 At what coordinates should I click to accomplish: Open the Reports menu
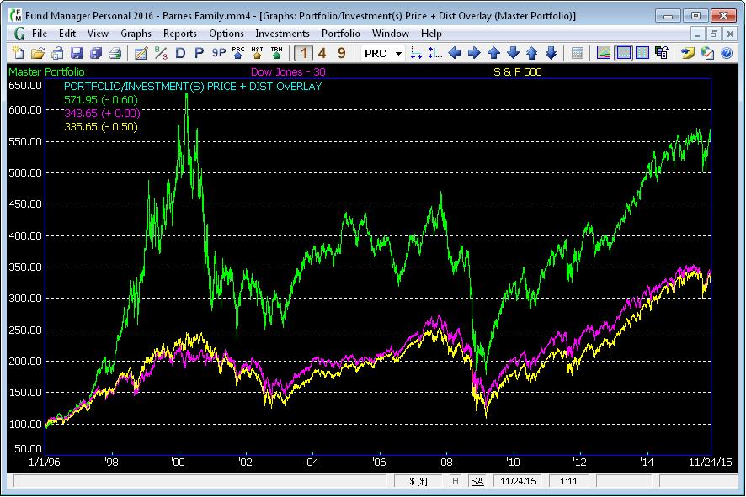click(x=180, y=34)
